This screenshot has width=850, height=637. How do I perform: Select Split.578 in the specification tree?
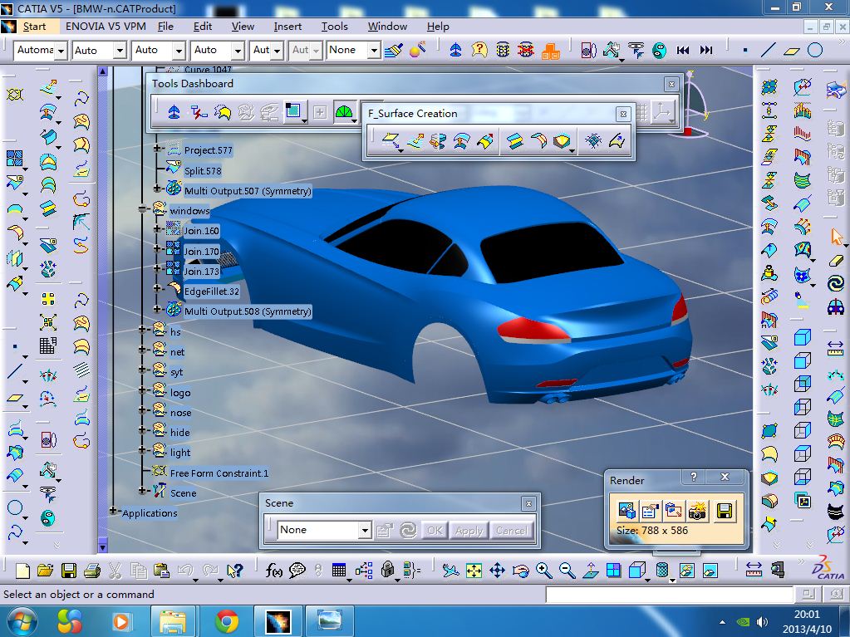(203, 171)
